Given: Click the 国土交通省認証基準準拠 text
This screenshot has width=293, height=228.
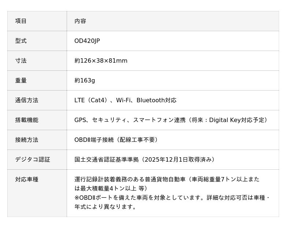Looking at the screenshot, I should tap(107, 160).
